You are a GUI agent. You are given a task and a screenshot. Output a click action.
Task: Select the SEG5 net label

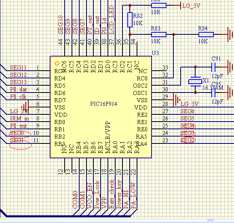click(188, 119)
